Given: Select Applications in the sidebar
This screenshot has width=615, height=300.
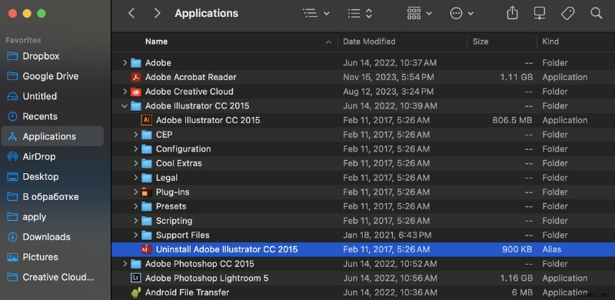Looking at the screenshot, I should [x=52, y=137].
